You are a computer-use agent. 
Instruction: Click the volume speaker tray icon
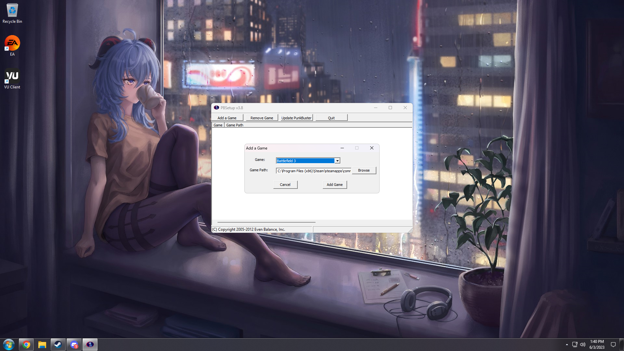(583, 344)
